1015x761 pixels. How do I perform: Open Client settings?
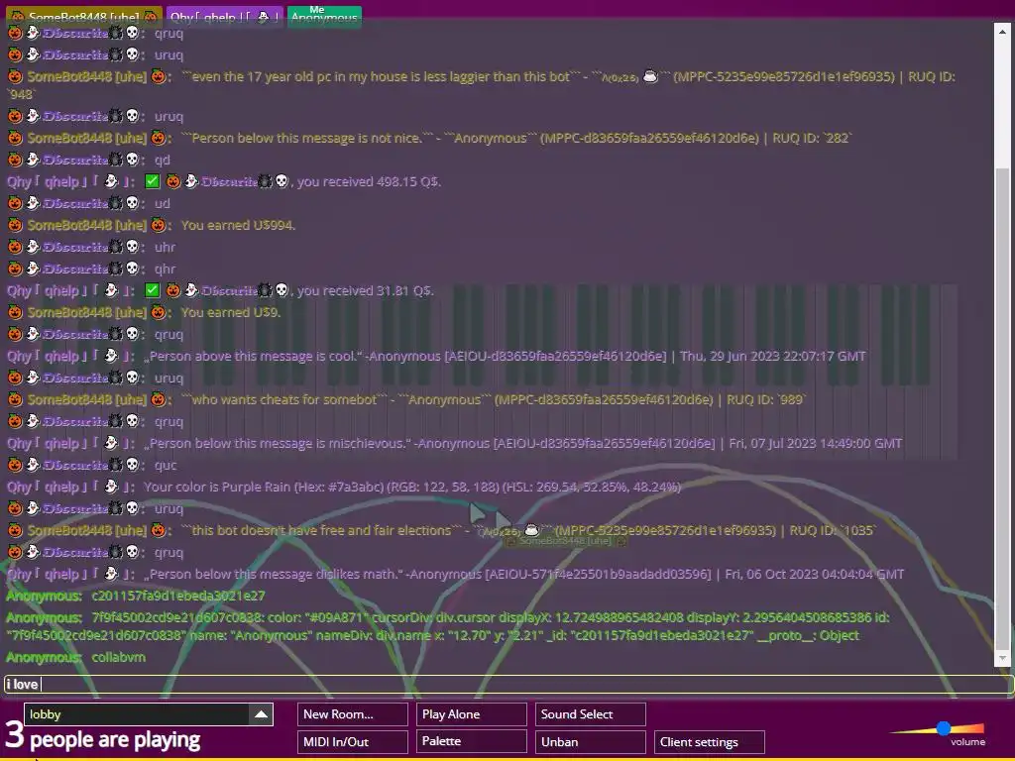710,741
